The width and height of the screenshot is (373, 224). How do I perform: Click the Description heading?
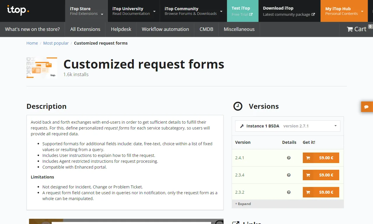click(46, 106)
